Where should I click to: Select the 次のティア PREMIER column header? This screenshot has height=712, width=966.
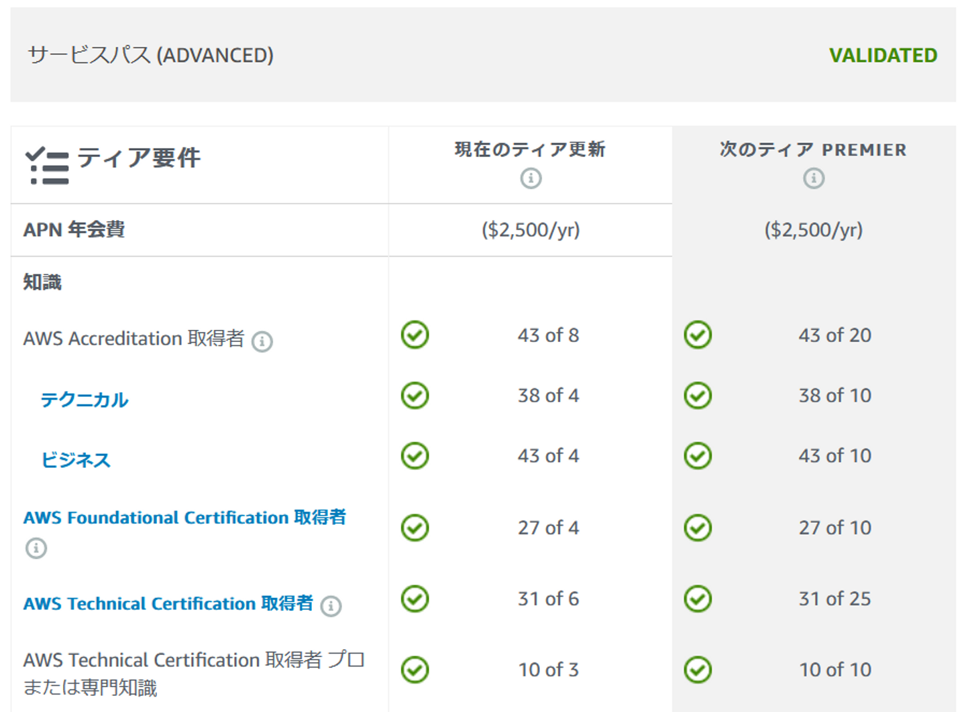point(813,150)
